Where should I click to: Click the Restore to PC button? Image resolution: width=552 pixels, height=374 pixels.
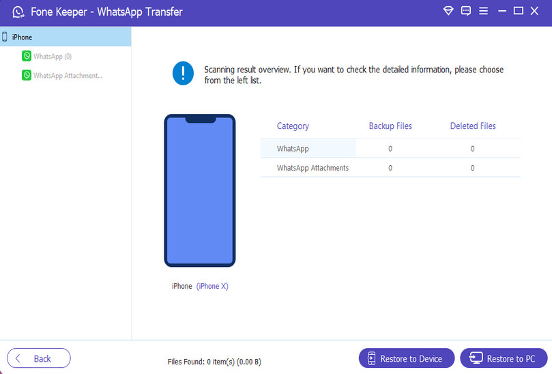(503, 358)
